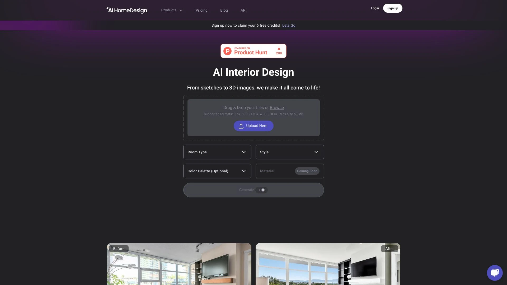
Task: Click the Sign up button
Action: 392,8
